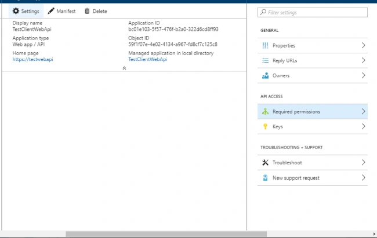Open the Settings toolbar label

[30, 11]
